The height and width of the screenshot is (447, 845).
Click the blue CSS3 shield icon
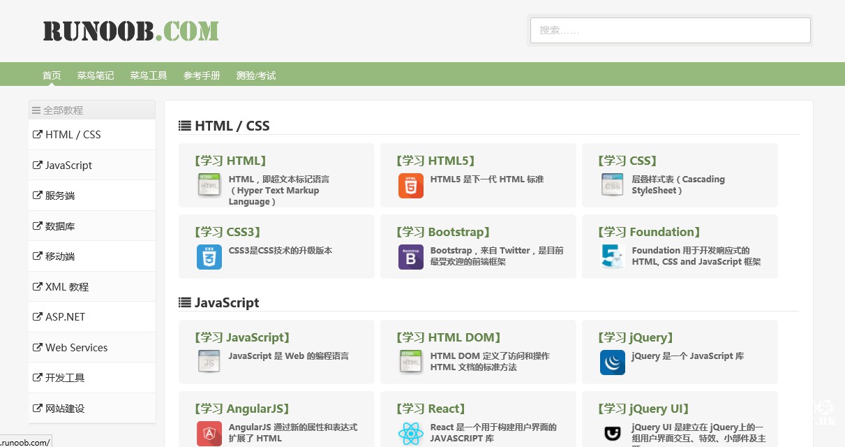tap(209, 256)
